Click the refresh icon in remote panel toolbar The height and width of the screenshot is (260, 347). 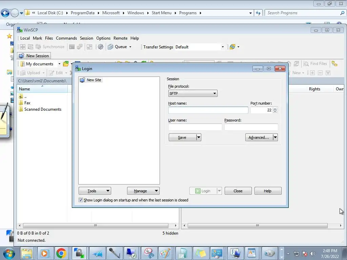pos(296,64)
